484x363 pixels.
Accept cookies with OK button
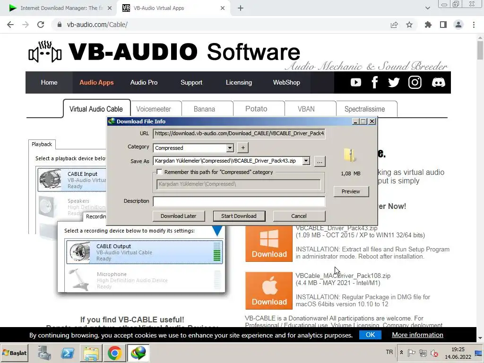370,335
